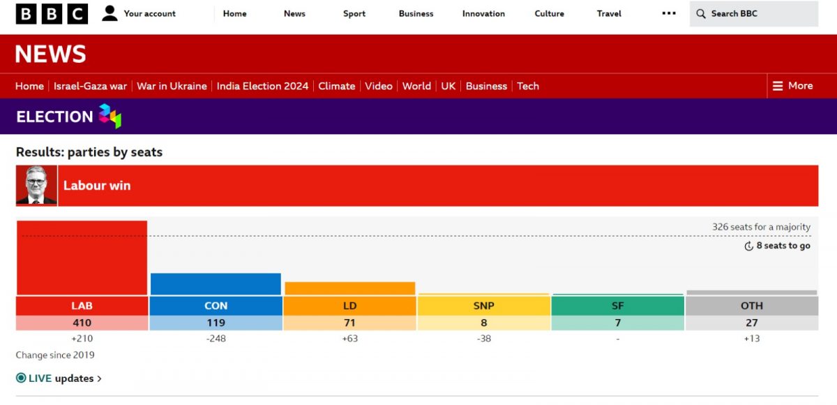837x405 pixels.
Task: Open the three-dot more menu in top navigation
Action: pos(669,13)
